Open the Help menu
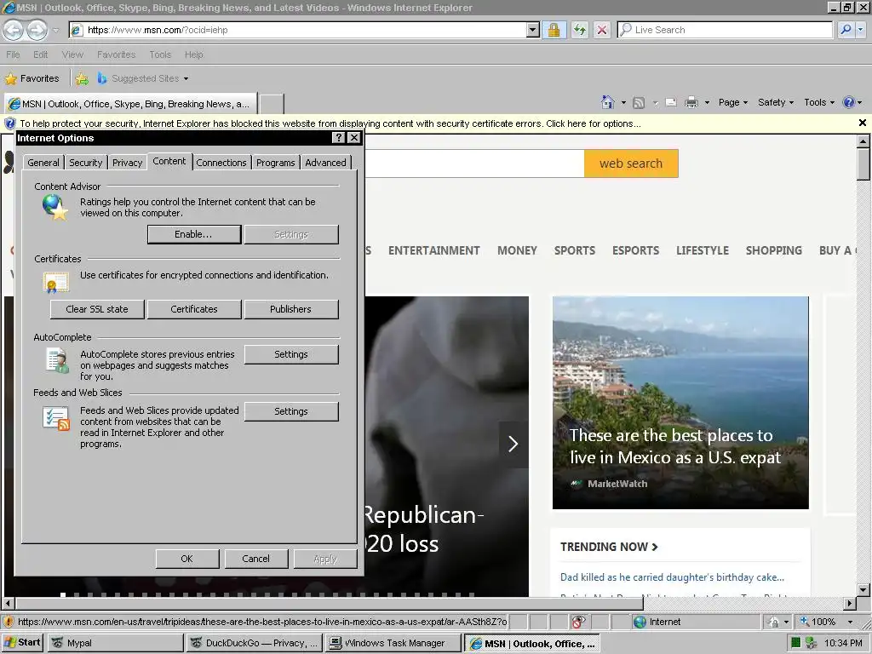This screenshot has height=654, width=872. pos(193,54)
